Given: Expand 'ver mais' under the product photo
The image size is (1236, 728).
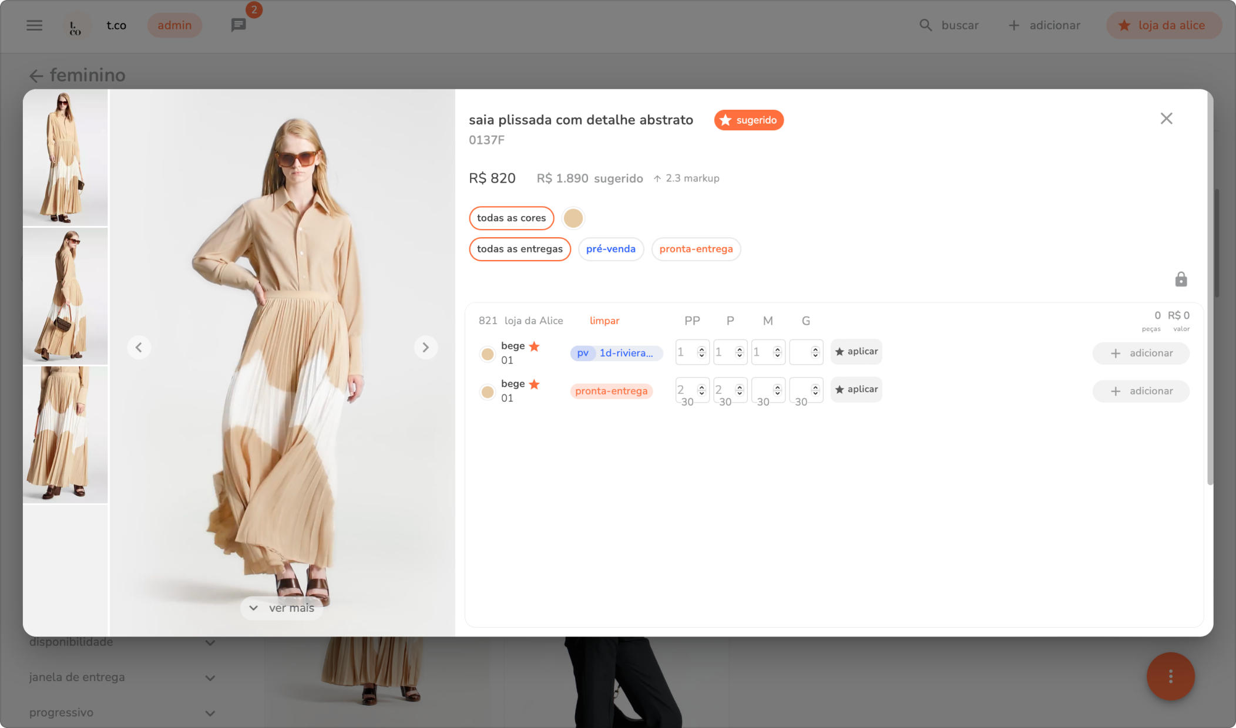Looking at the screenshot, I should point(282,608).
